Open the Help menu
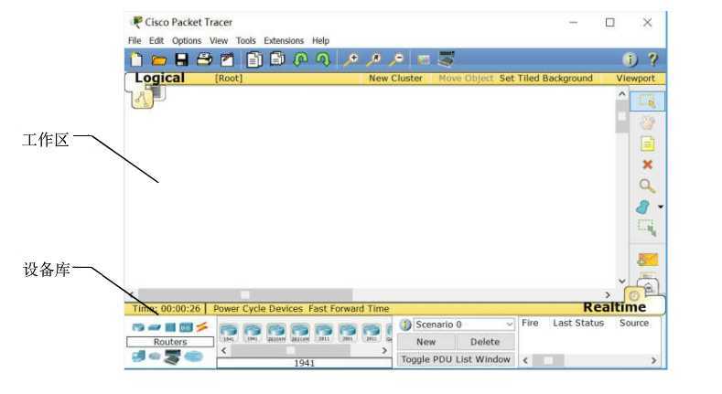This screenshot has width=722, height=394. (x=320, y=40)
